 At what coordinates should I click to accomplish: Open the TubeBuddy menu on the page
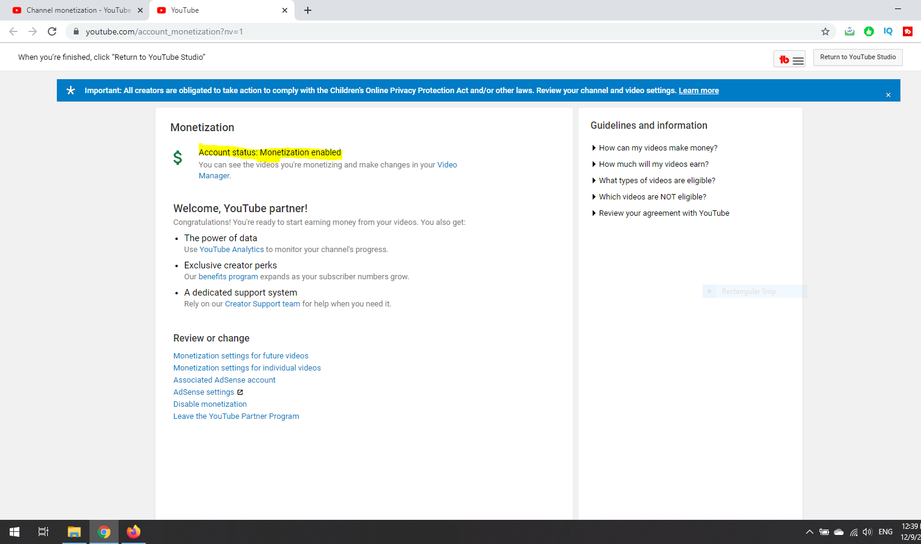pyautogui.click(x=790, y=59)
